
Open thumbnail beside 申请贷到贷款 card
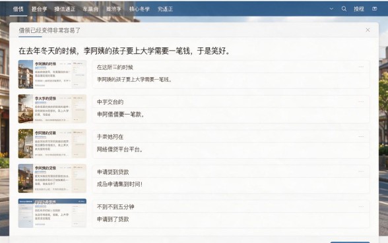52,178
